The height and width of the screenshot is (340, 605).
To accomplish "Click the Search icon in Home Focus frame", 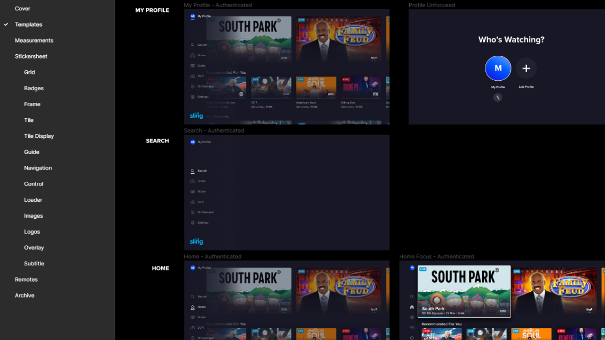I will 412,297.
